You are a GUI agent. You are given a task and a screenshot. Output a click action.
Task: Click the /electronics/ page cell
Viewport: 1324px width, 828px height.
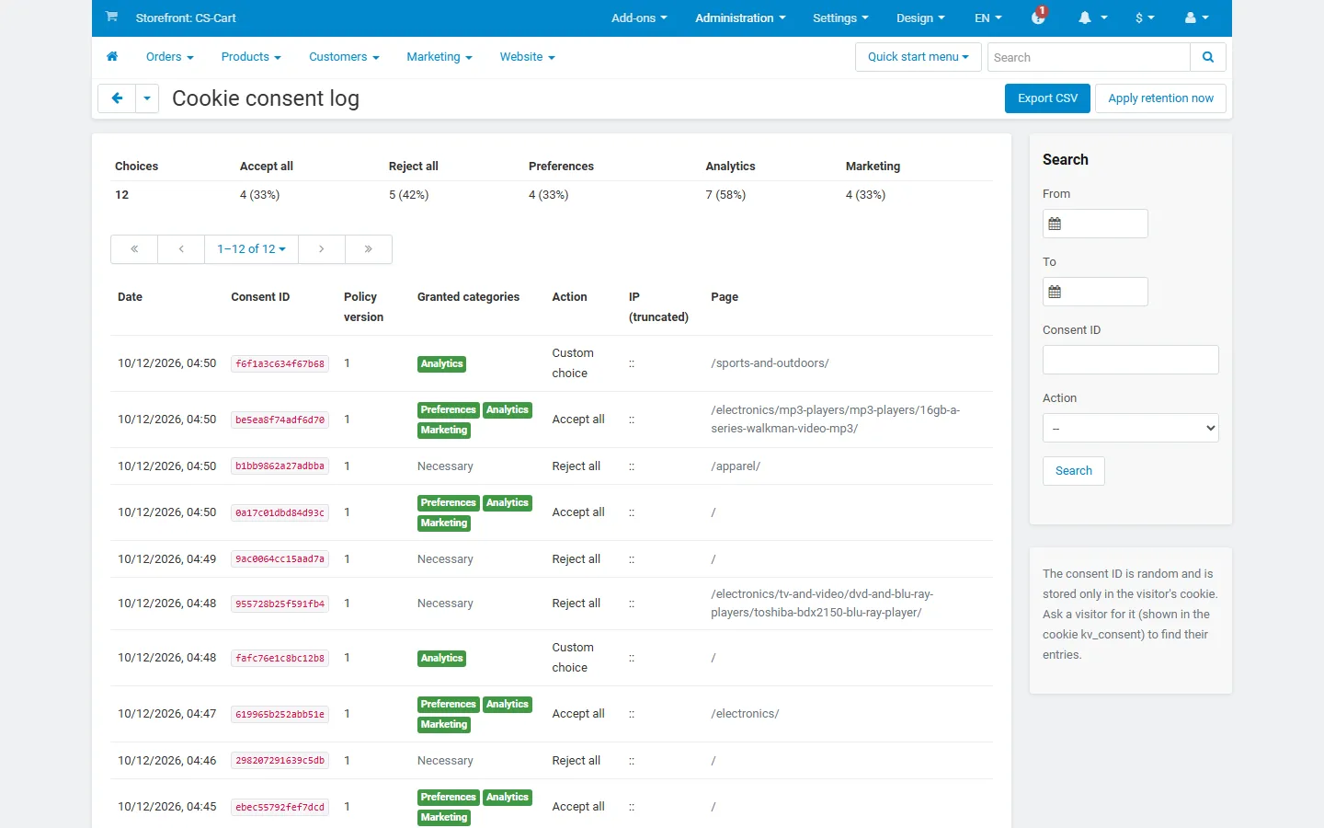pyautogui.click(x=745, y=714)
